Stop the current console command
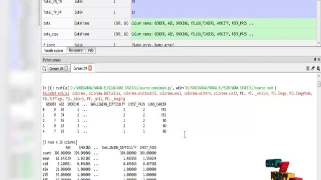Viewport: 321px width, 180px height. [x=307, y=68]
